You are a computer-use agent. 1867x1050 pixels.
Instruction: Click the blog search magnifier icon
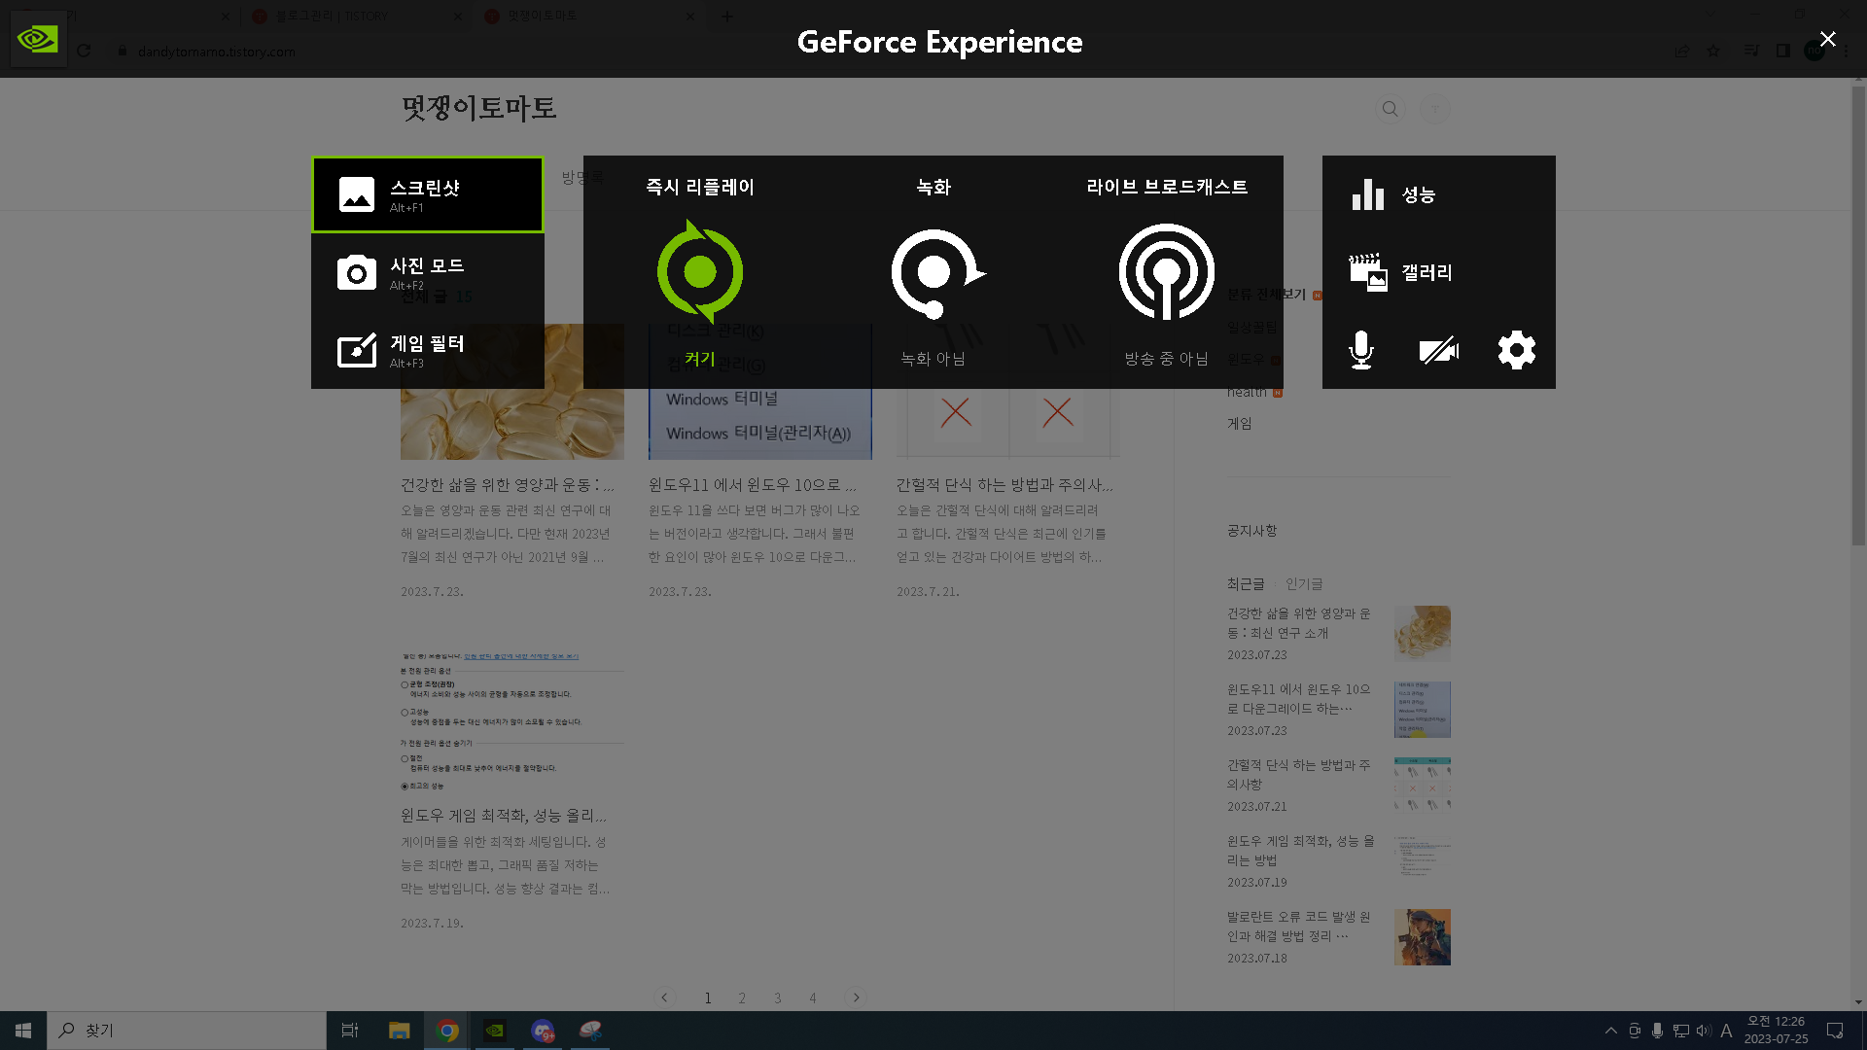[1391, 109]
